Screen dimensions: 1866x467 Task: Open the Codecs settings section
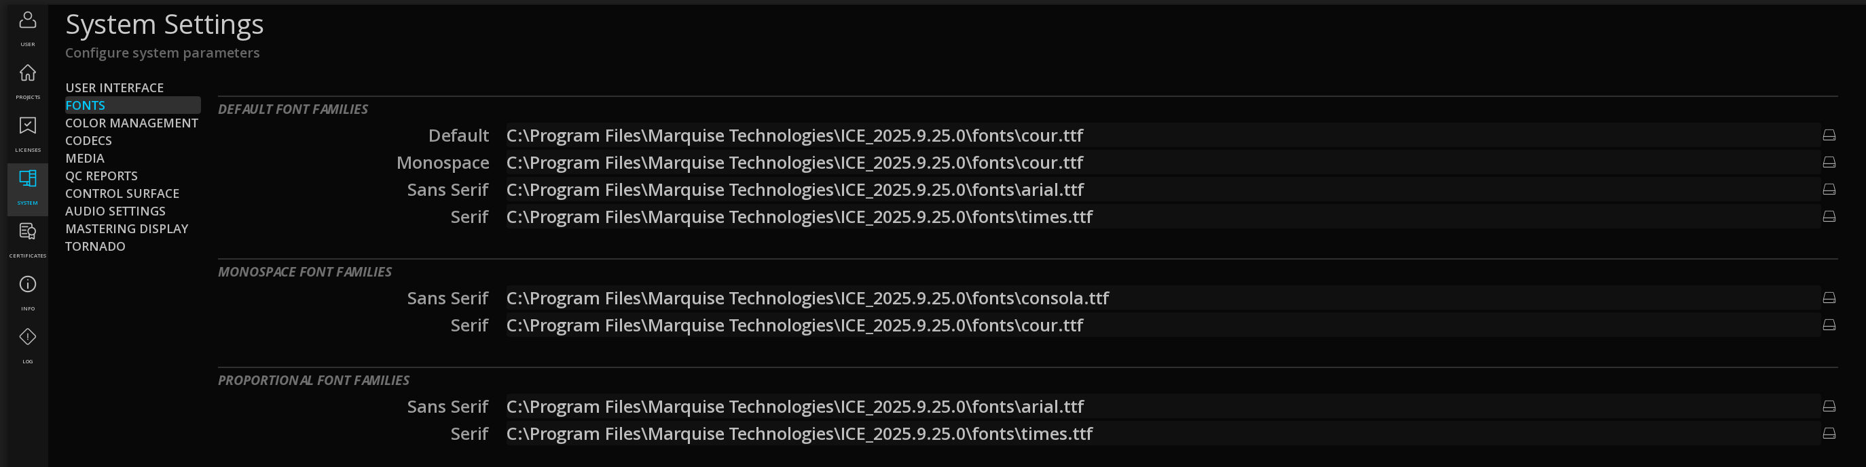88,140
